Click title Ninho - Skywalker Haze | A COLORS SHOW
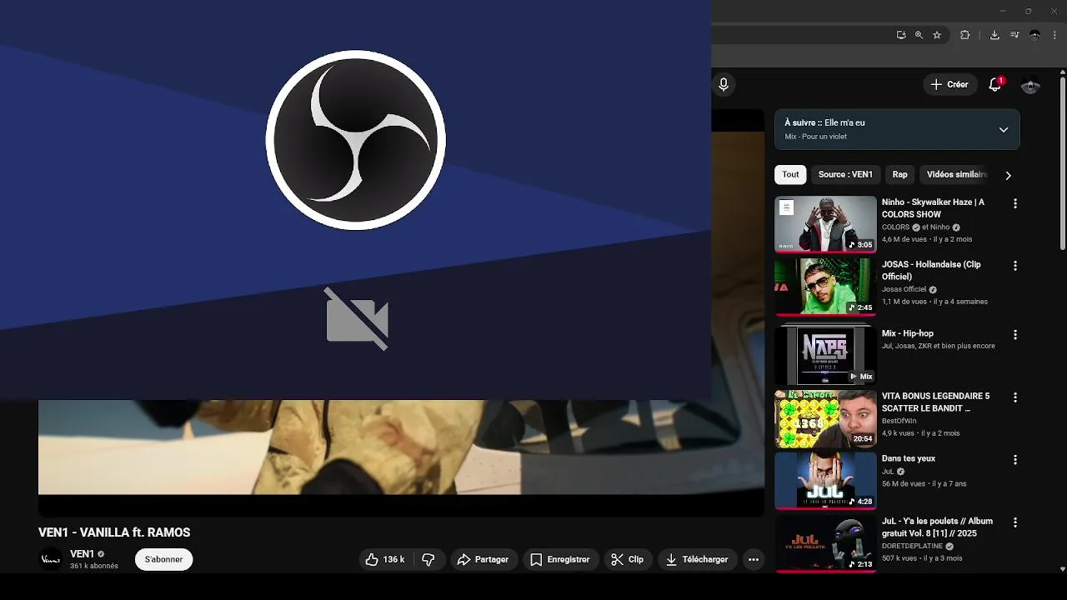1067x600 pixels. click(x=933, y=207)
